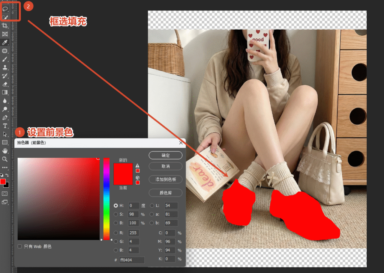Click the rainbow hue slider strip
Screen dimensions: 384x273
(x=106, y=199)
